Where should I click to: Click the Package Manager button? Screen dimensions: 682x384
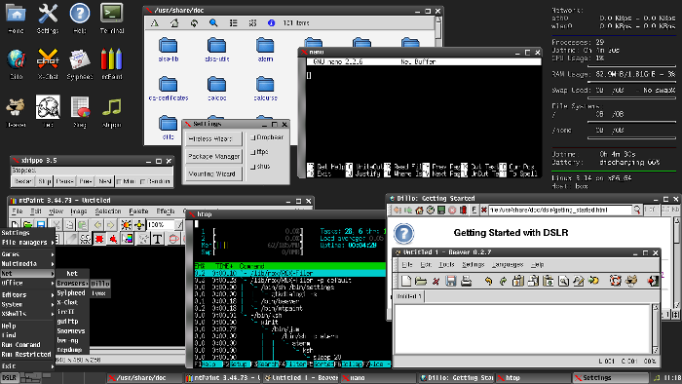click(212, 156)
